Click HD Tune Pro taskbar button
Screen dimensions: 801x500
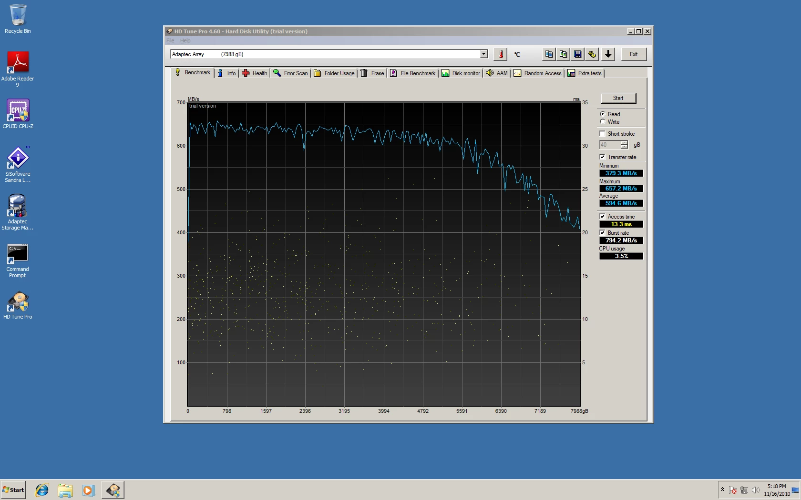(x=113, y=490)
